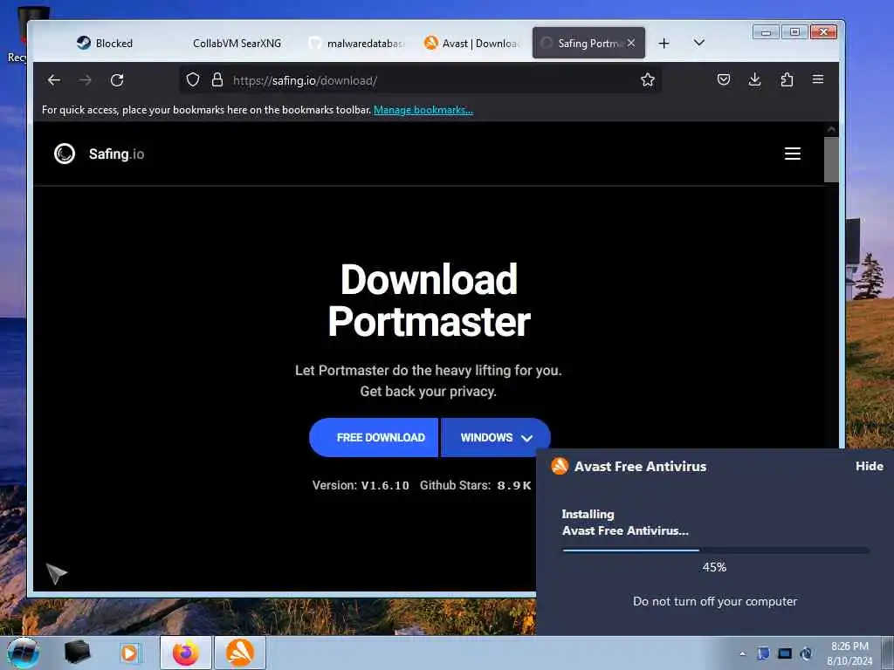Open the Firefox downloads panel
Image resolution: width=894 pixels, height=670 pixels.
[x=754, y=79]
